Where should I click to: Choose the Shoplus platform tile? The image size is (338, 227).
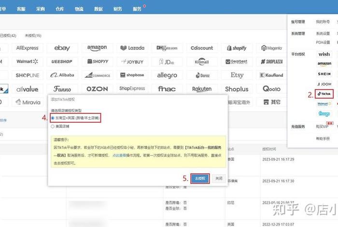pyautogui.click(x=237, y=89)
